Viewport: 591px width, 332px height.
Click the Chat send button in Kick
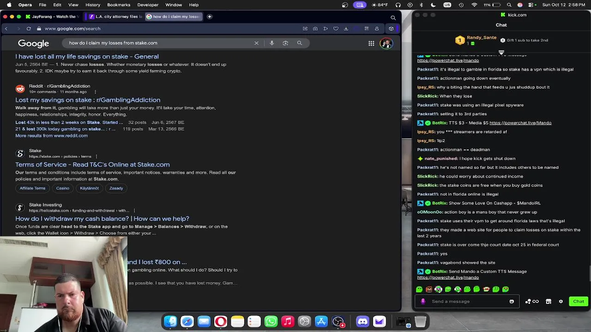point(579,302)
